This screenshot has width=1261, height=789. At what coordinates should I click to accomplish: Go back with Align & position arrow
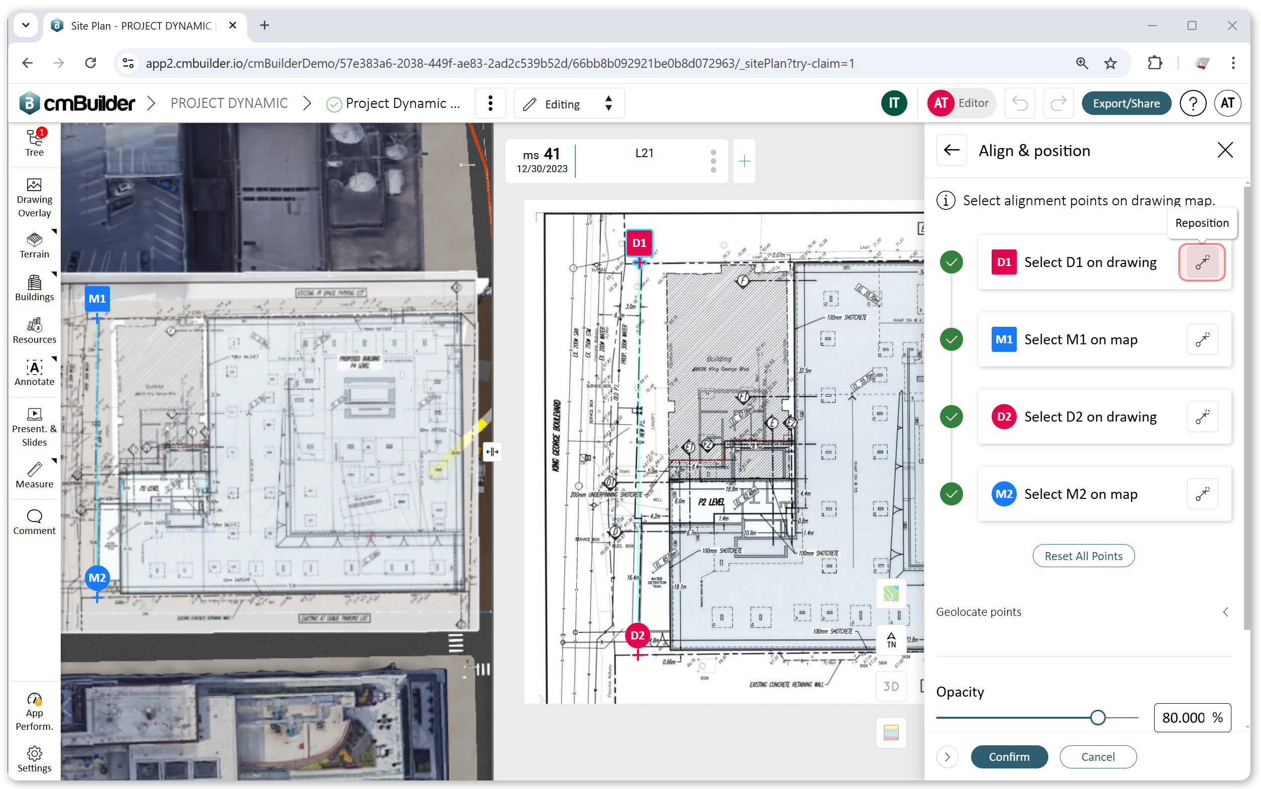tap(951, 151)
